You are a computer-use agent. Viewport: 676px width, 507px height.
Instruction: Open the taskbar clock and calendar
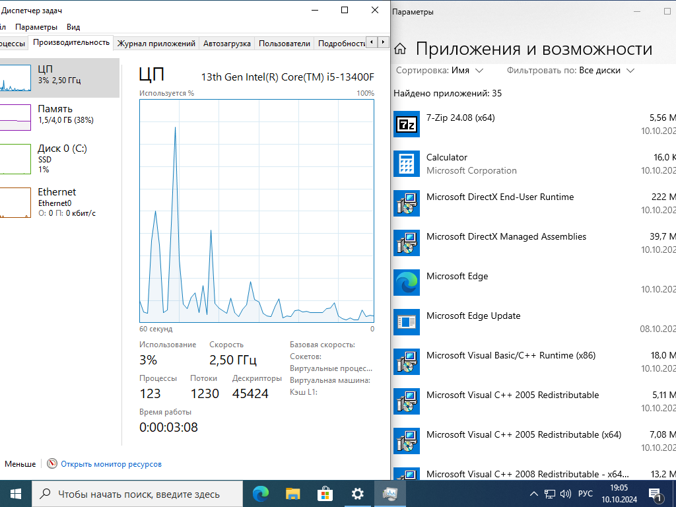point(619,494)
